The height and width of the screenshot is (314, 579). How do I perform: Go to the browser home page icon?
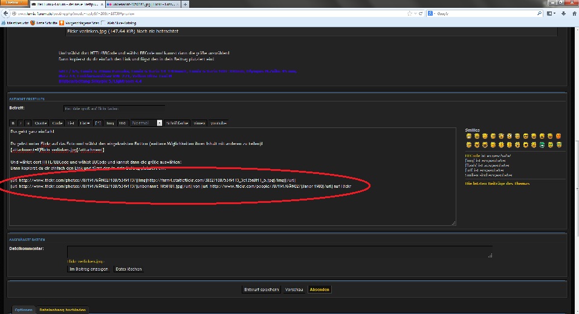[574, 14]
